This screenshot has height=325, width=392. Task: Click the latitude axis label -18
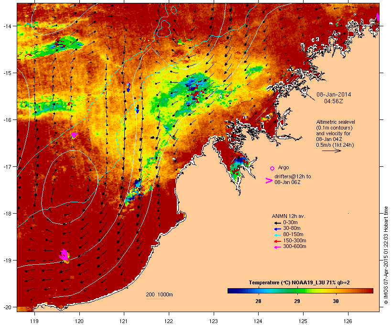7,214
